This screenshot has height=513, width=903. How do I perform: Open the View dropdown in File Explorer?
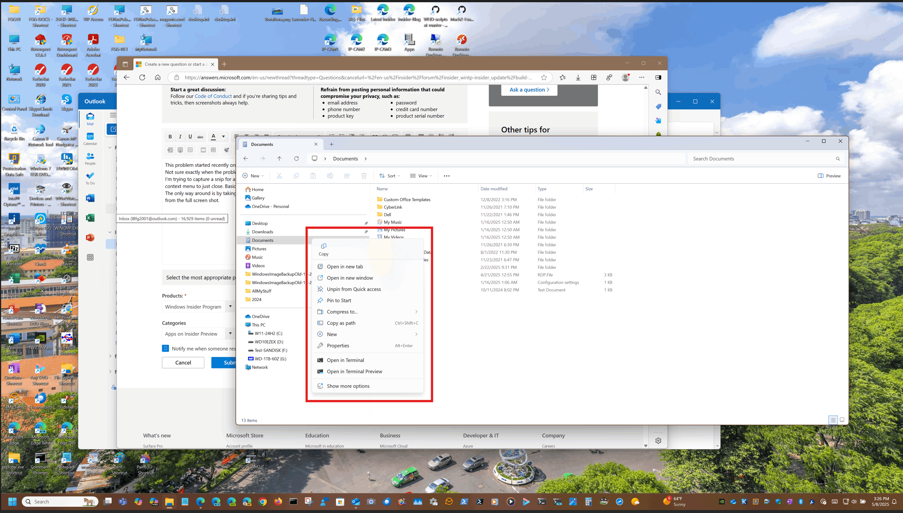coord(421,176)
